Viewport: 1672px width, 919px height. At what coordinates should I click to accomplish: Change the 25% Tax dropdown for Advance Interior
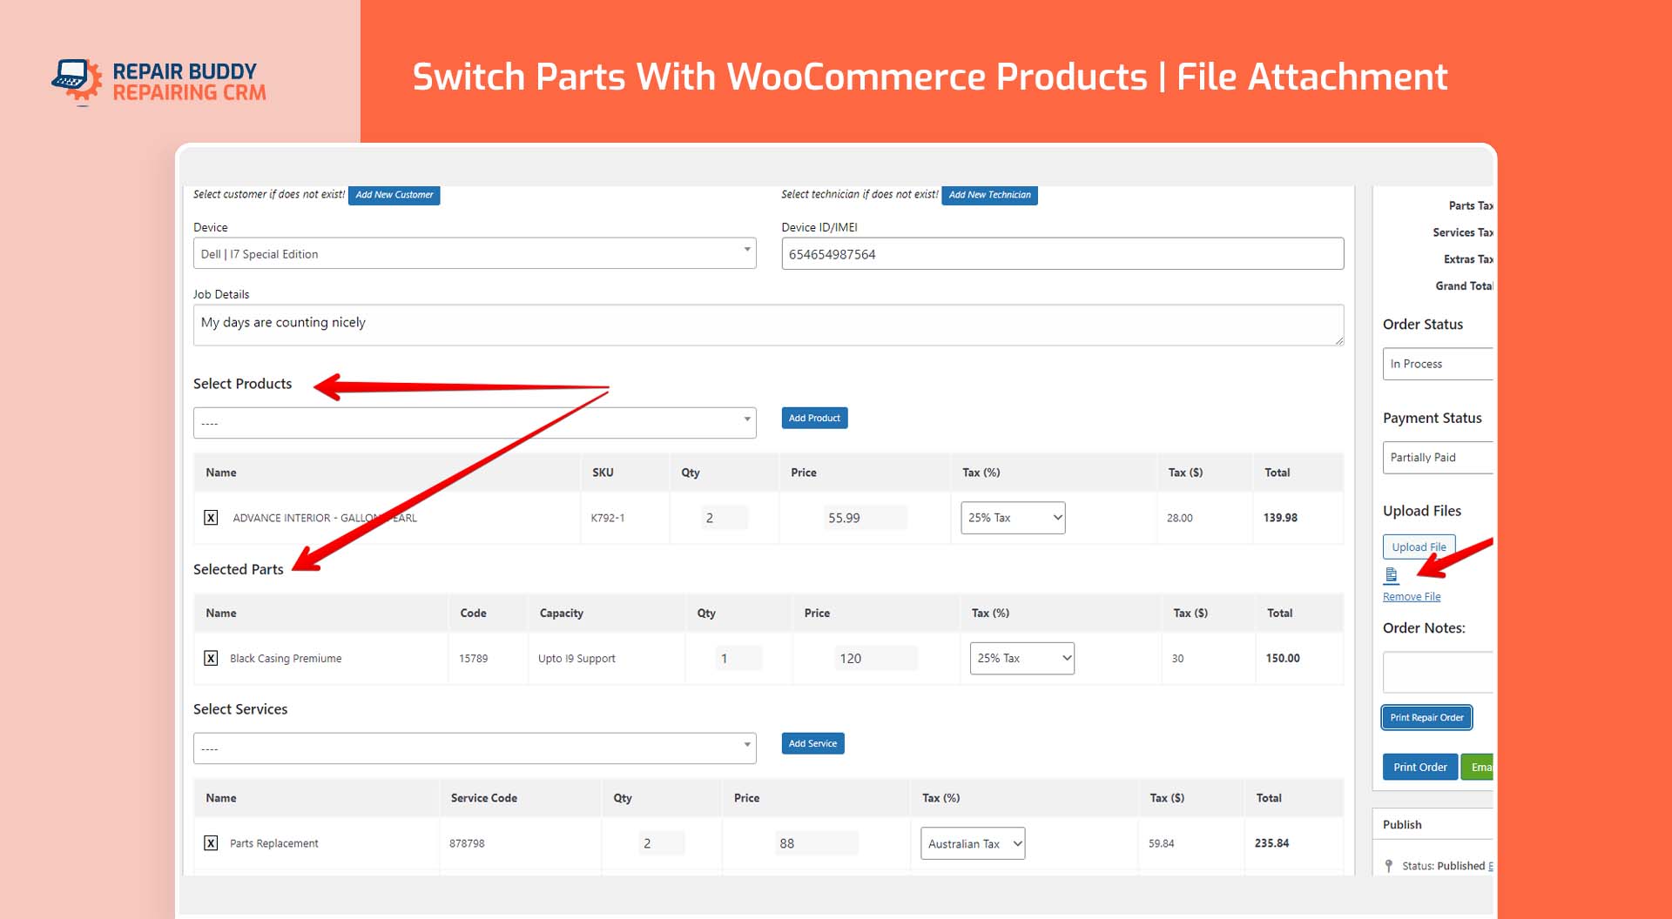pyautogui.click(x=1013, y=518)
